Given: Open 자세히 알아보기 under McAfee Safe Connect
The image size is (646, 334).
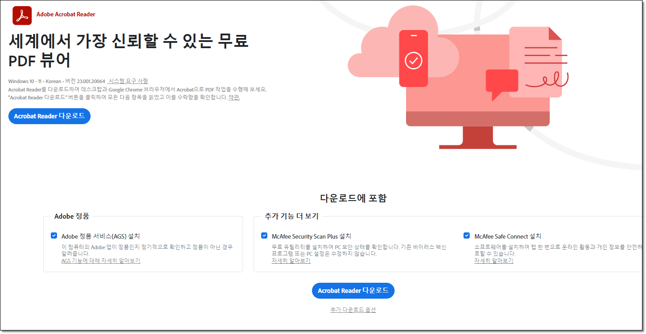Looking at the screenshot, I should (494, 261).
